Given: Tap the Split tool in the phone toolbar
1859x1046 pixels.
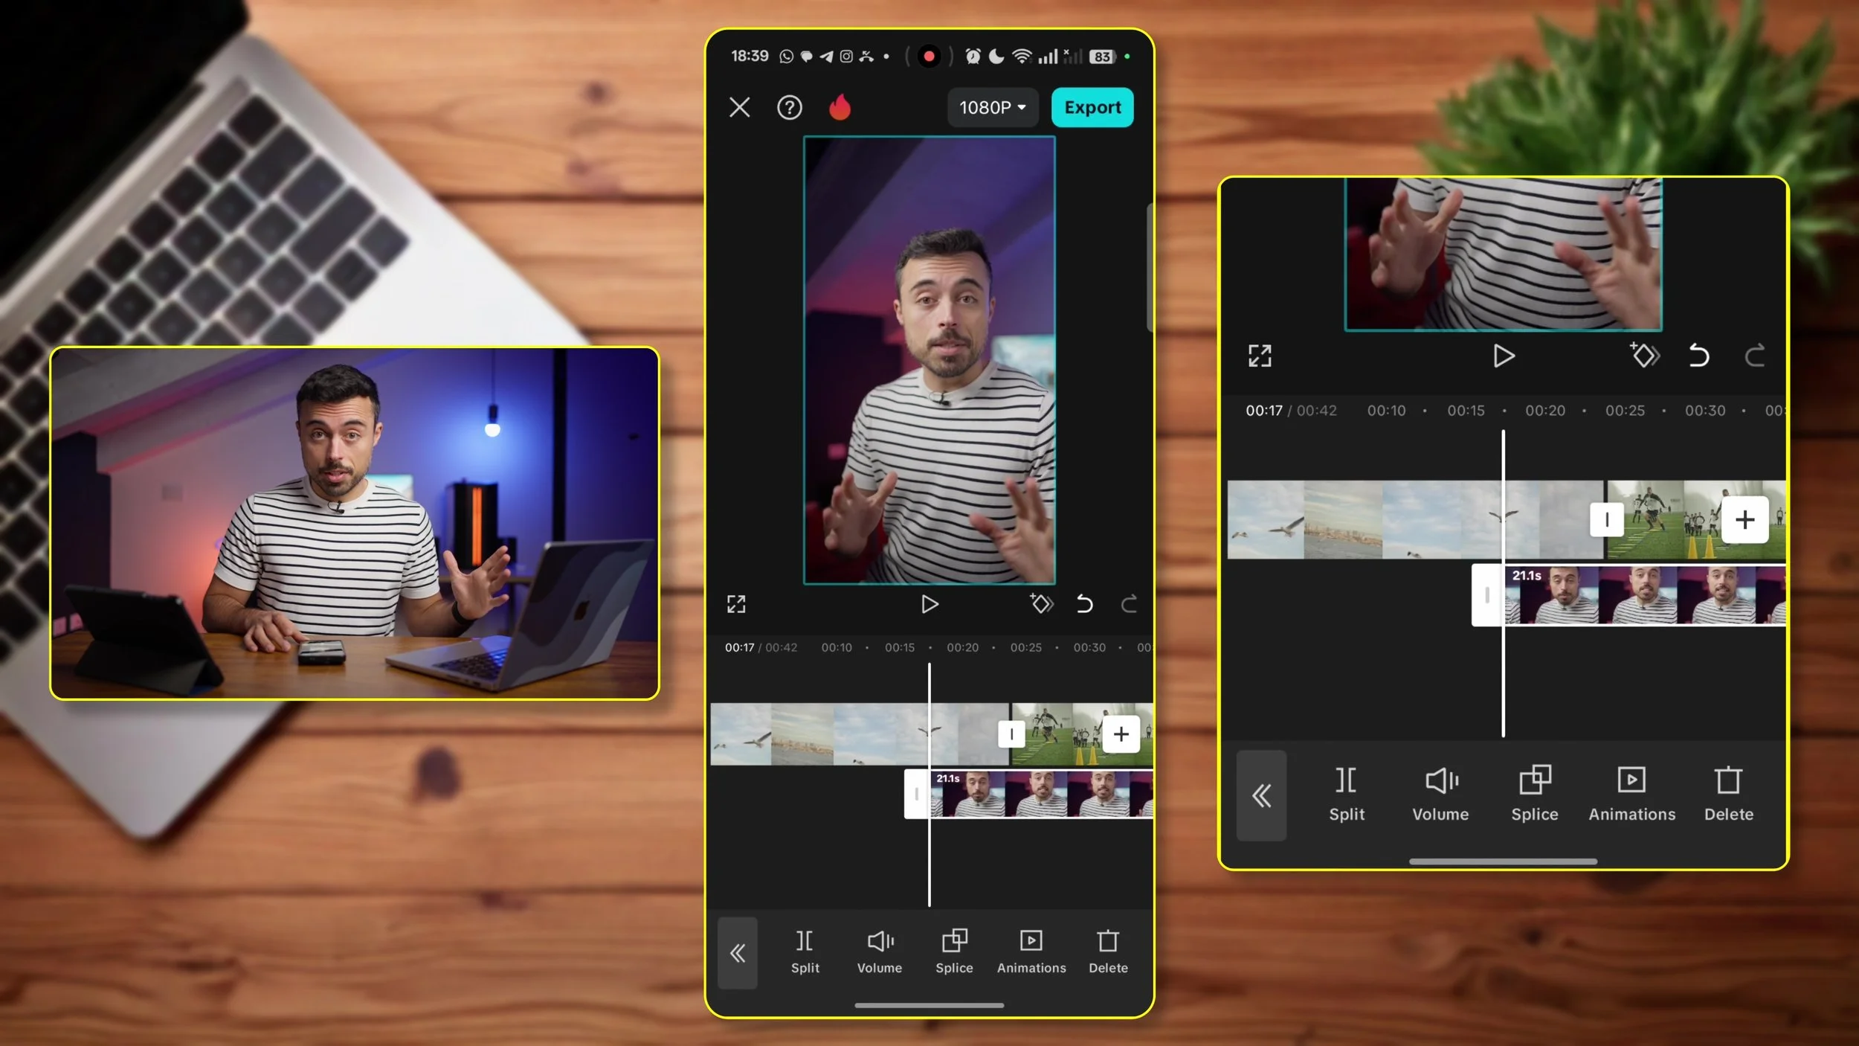Looking at the screenshot, I should pos(805,952).
